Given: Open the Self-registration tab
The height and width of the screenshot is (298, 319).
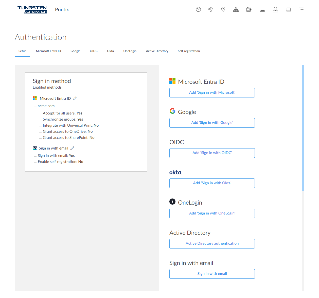Looking at the screenshot, I should 189,51.
